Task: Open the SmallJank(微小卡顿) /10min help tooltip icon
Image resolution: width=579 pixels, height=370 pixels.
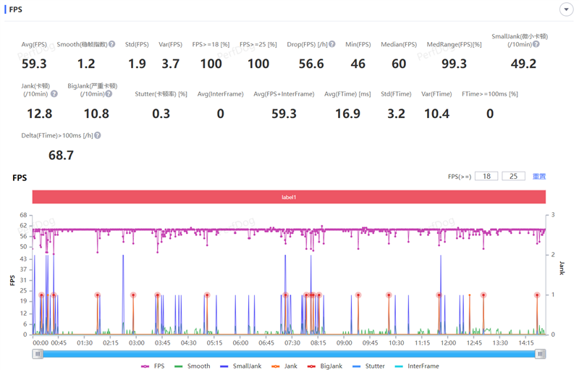Action: click(536, 44)
